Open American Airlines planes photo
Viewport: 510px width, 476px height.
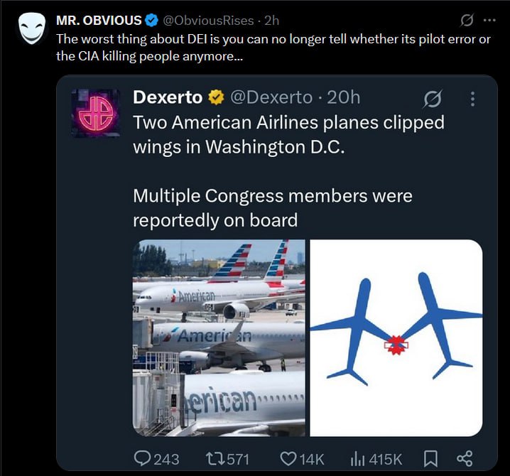tap(219, 338)
